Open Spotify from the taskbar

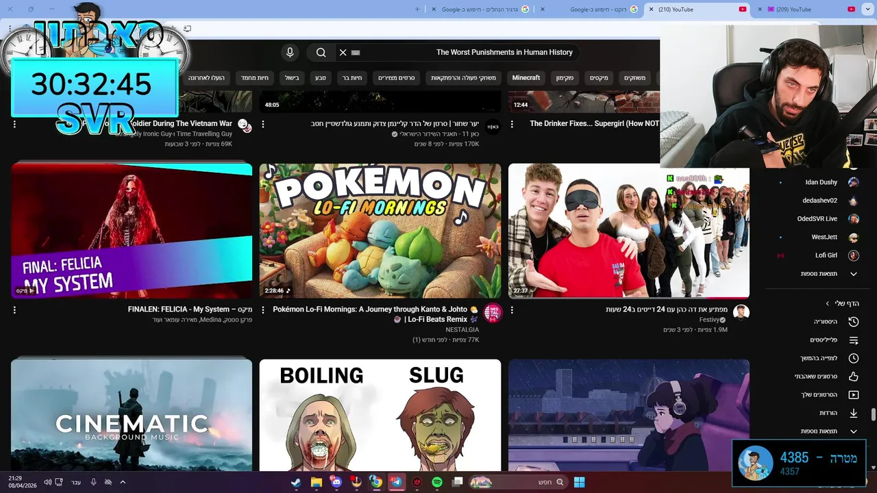pyautogui.click(x=437, y=482)
